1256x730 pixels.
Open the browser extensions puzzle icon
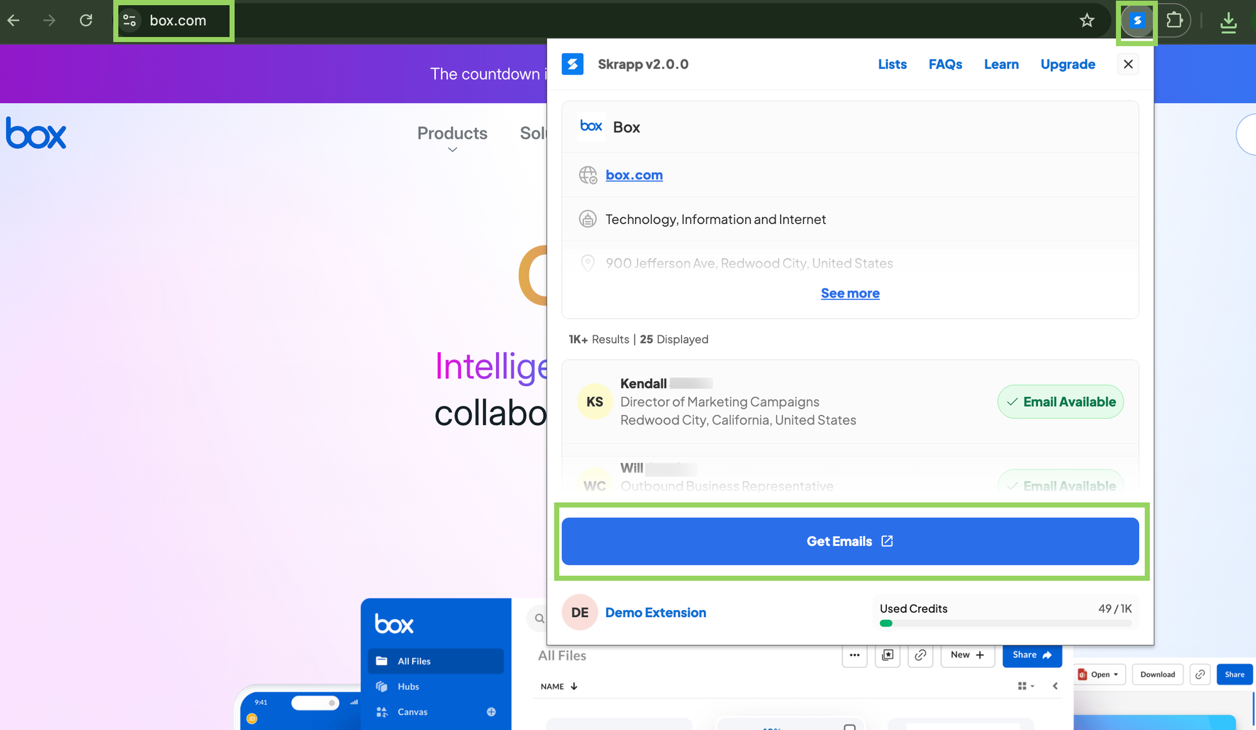1174,21
